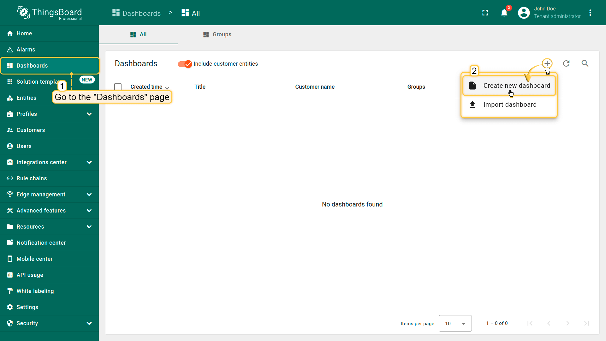
Task: Click the plus add dashboard icon
Action: (547, 63)
